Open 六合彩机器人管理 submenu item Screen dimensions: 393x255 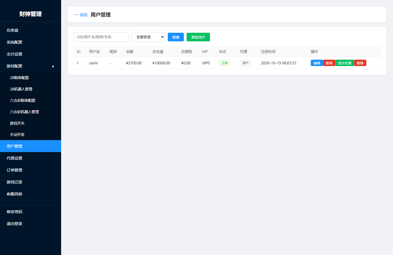point(31,112)
